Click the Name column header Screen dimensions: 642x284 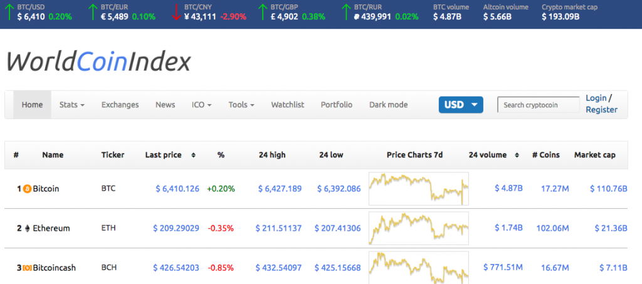[53, 155]
